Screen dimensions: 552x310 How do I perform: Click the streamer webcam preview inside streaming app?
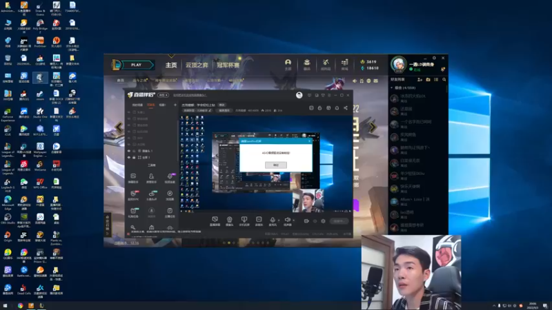(308, 200)
